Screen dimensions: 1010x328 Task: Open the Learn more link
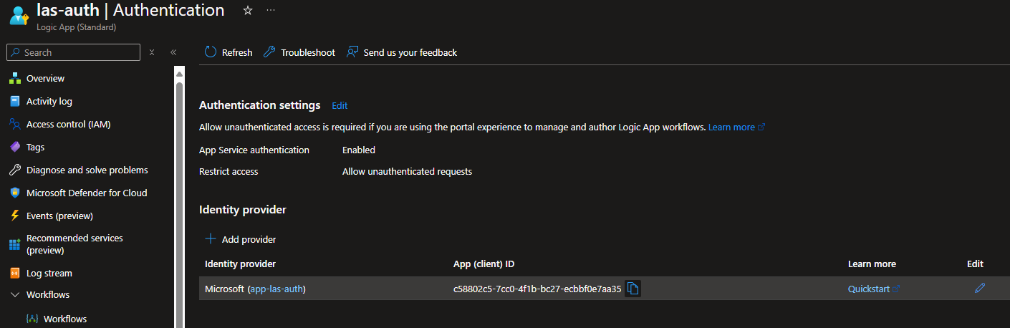[x=736, y=127]
